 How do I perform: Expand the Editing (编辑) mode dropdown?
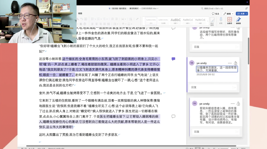[x=229, y=14]
